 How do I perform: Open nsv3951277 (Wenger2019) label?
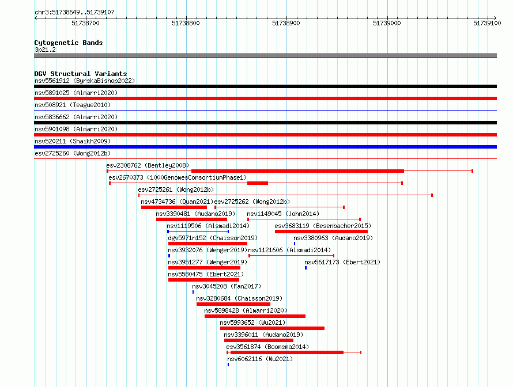click(208, 262)
